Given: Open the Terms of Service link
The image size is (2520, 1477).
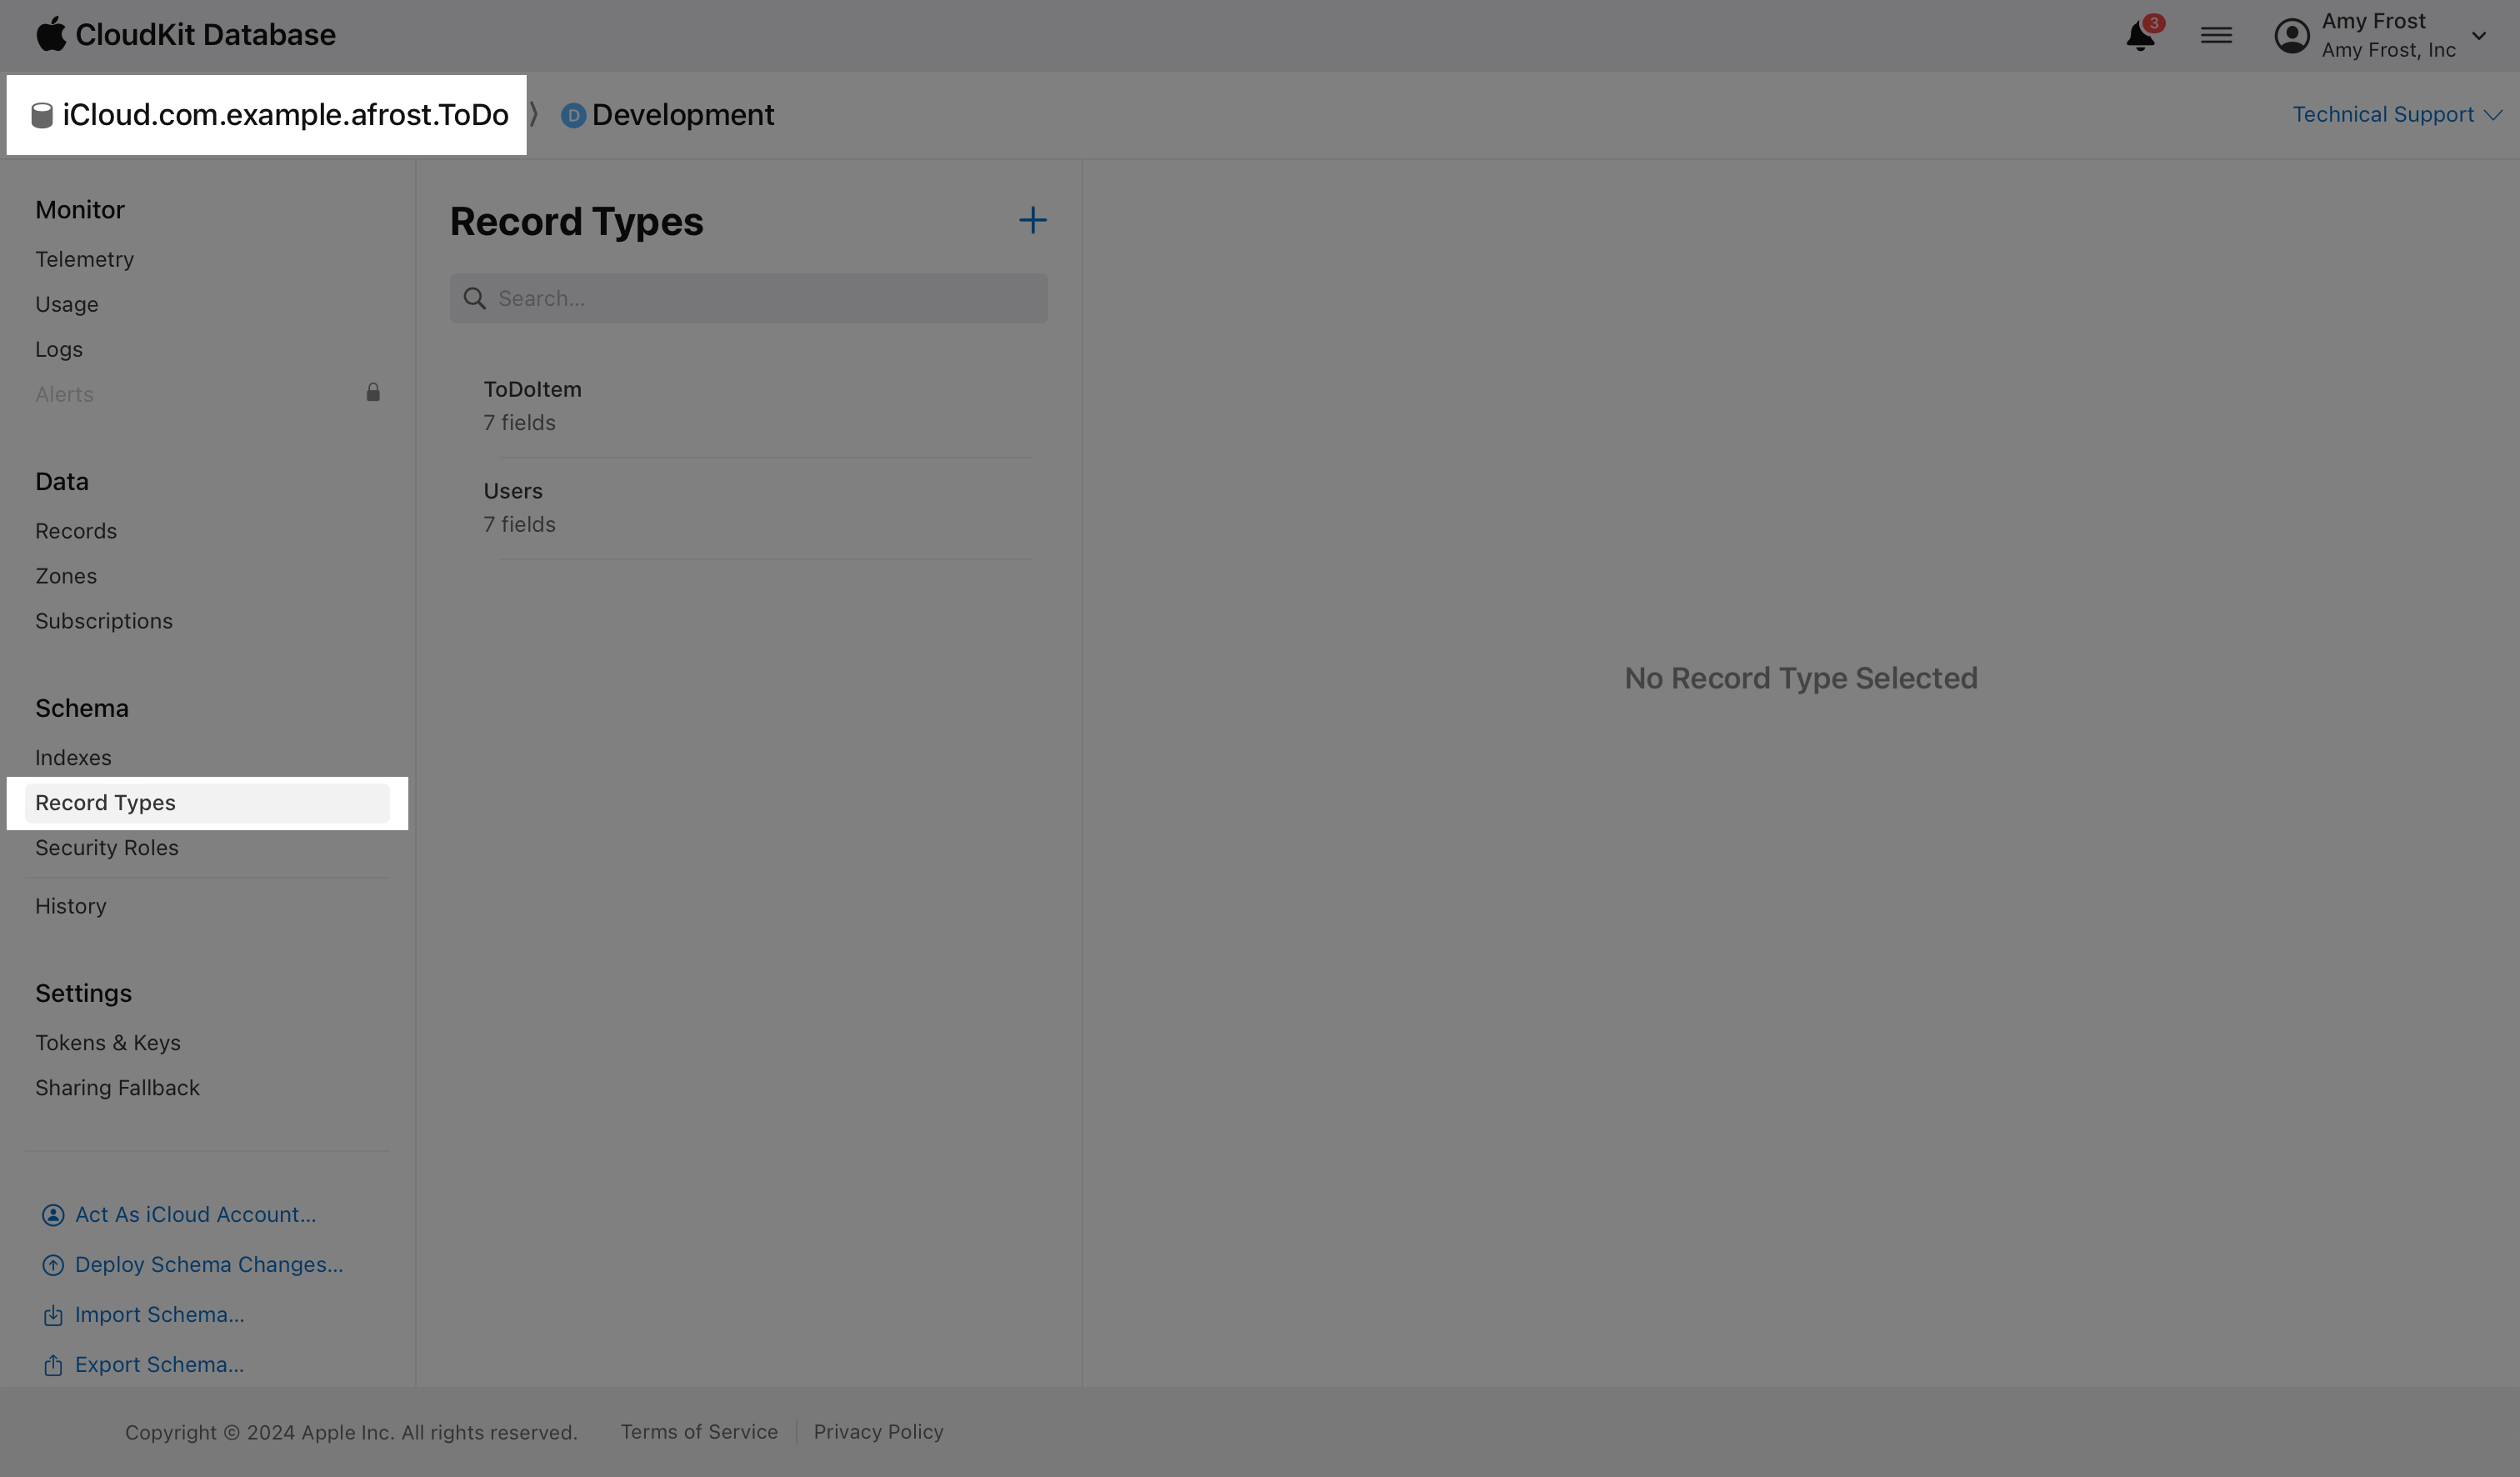Looking at the screenshot, I should [698, 1432].
